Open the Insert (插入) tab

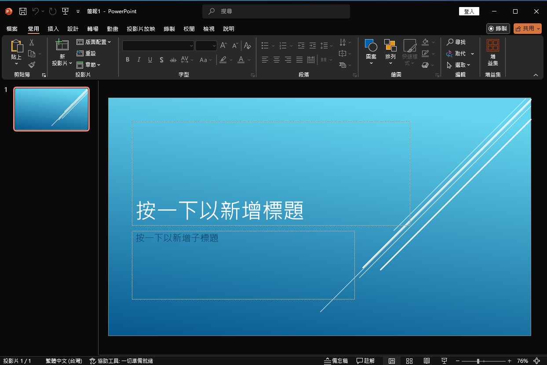click(x=53, y=29)
